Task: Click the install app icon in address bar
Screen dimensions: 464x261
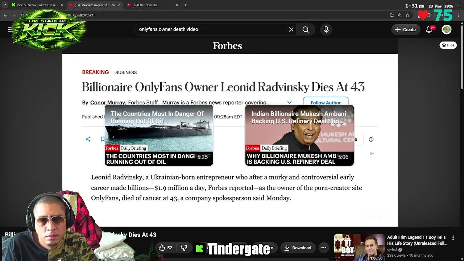Action: pyautogui.click(x=392, y=15)
